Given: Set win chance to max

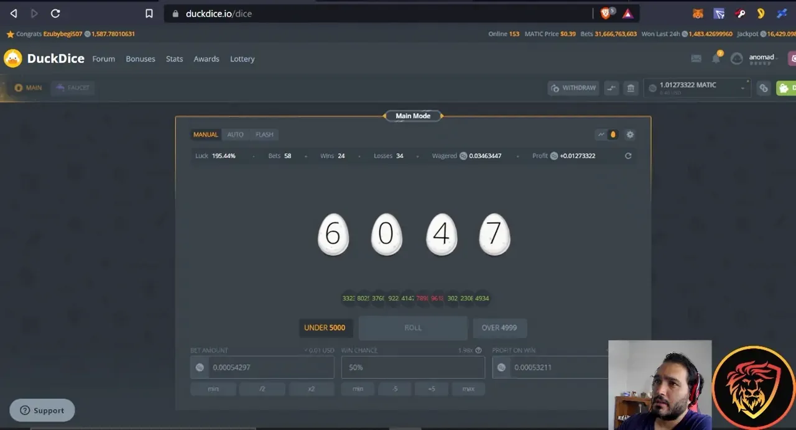Looking at the screenshot, I should coord(468,389).
